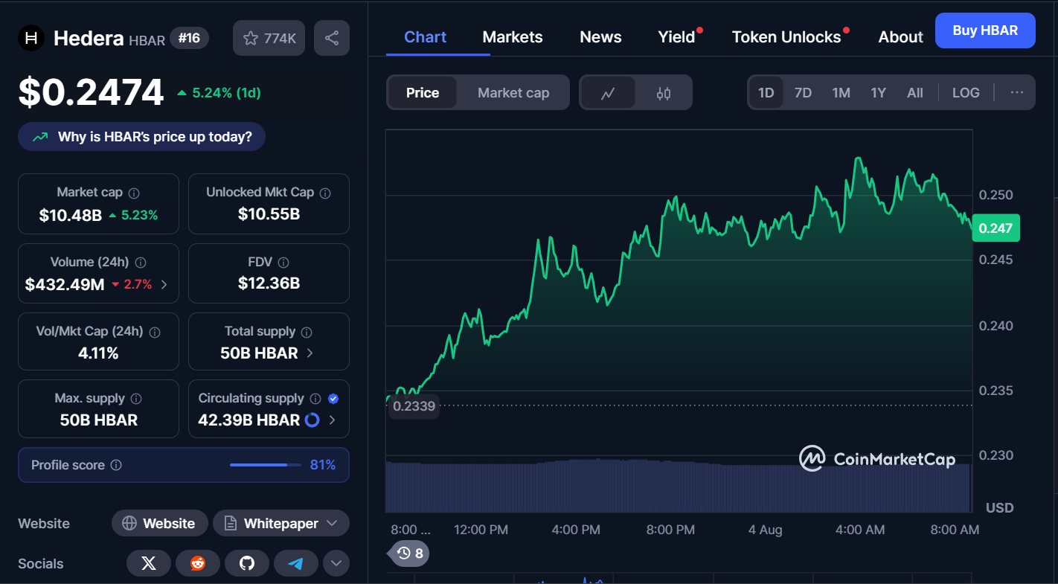
Task: Open the Whitepaper dropdown
Action: tap(281, 524)
